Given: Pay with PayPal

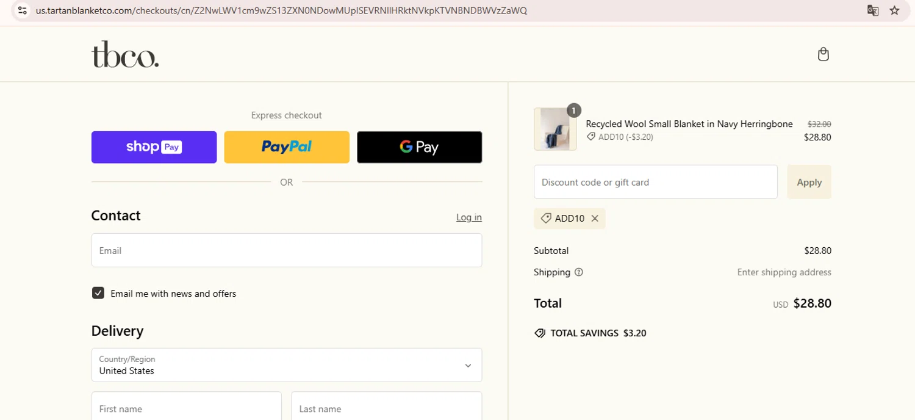Looking at the screenshot, I should click(287, 147).
